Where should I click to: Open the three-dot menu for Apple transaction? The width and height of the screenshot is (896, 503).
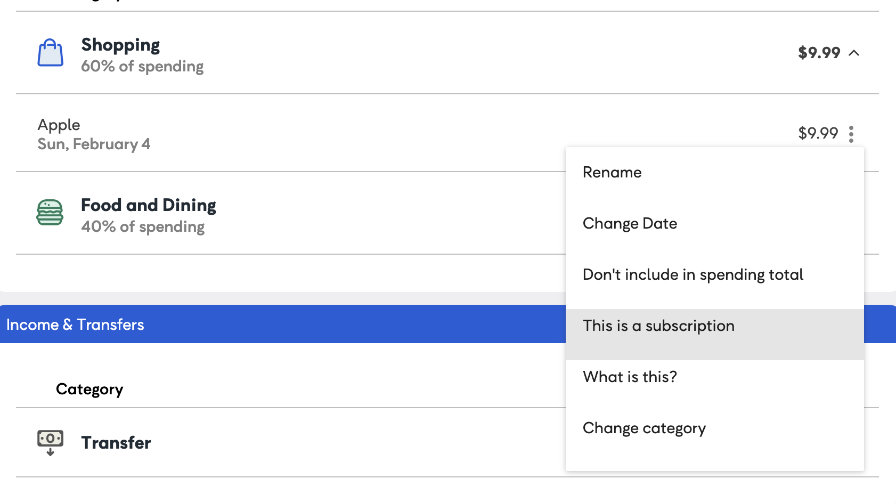851,134
